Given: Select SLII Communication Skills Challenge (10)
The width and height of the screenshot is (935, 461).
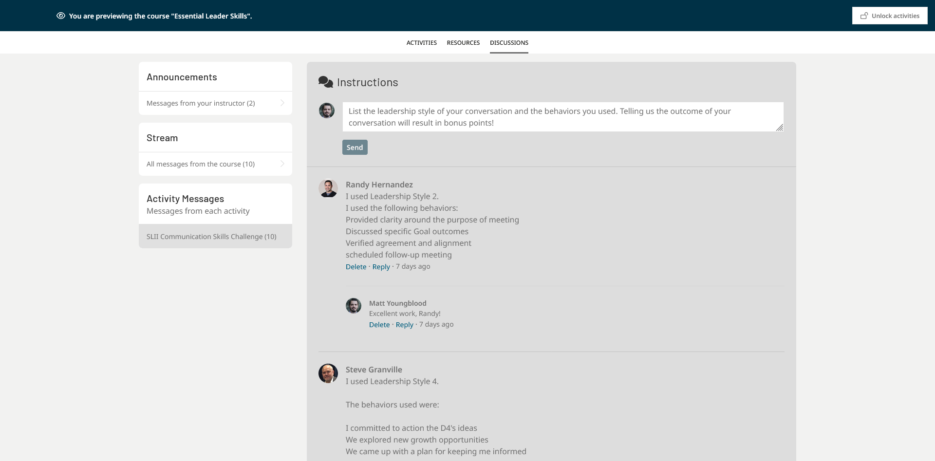Looking at the screenshot, I should pyautogui.click(x=215, y=236).
